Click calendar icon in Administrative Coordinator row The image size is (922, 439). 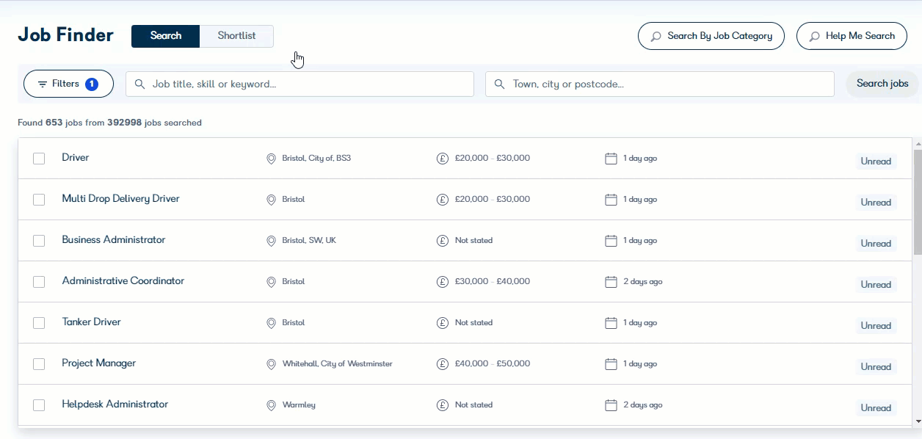coord(611,282)
